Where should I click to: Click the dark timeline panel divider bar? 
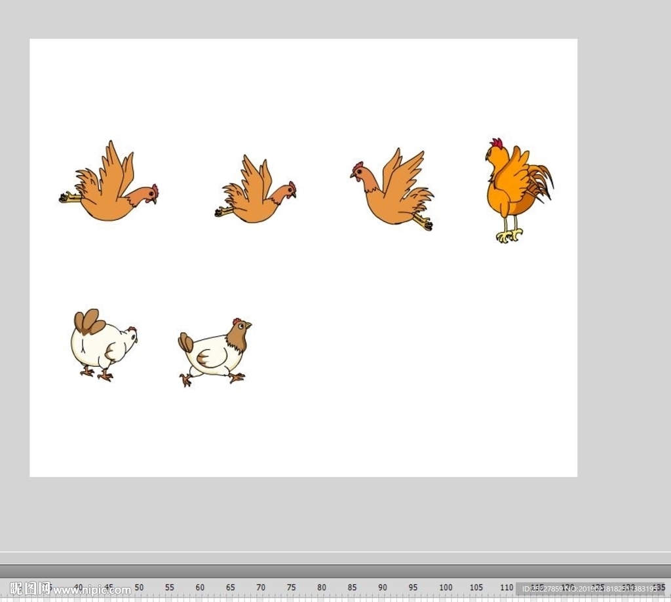pyautogui.click(x=335, y=571)
